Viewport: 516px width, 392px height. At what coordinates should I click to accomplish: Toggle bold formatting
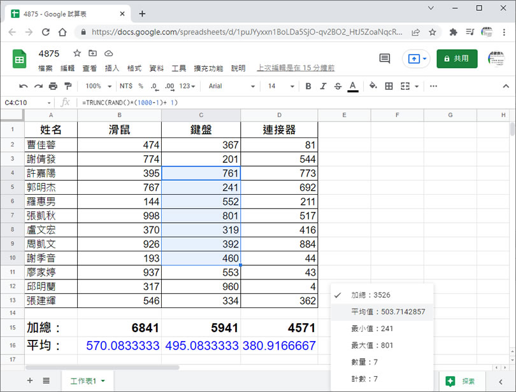coord(308,86)
